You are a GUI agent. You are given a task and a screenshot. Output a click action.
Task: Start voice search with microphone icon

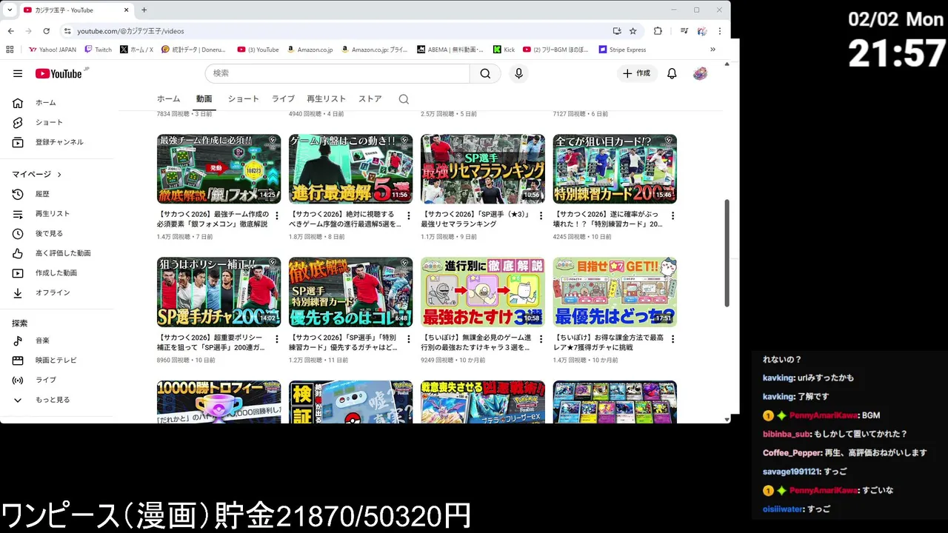click(x=518, y=73)
